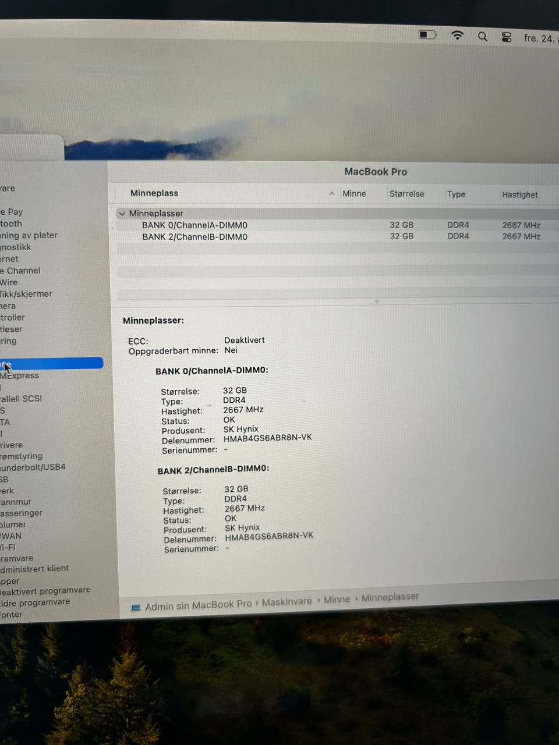The height and width of the screenshot is (745, 559).
Task: Select row BANK 2/ChannelB-DIMM0
Action: tap(337, 237)
